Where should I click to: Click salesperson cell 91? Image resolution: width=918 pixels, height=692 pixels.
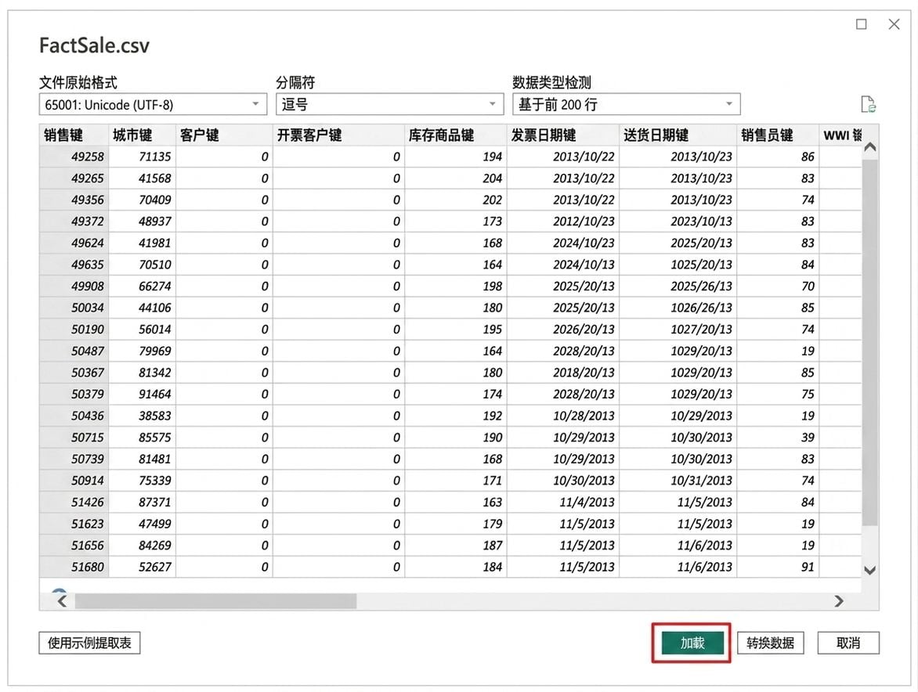pos(778,567)
